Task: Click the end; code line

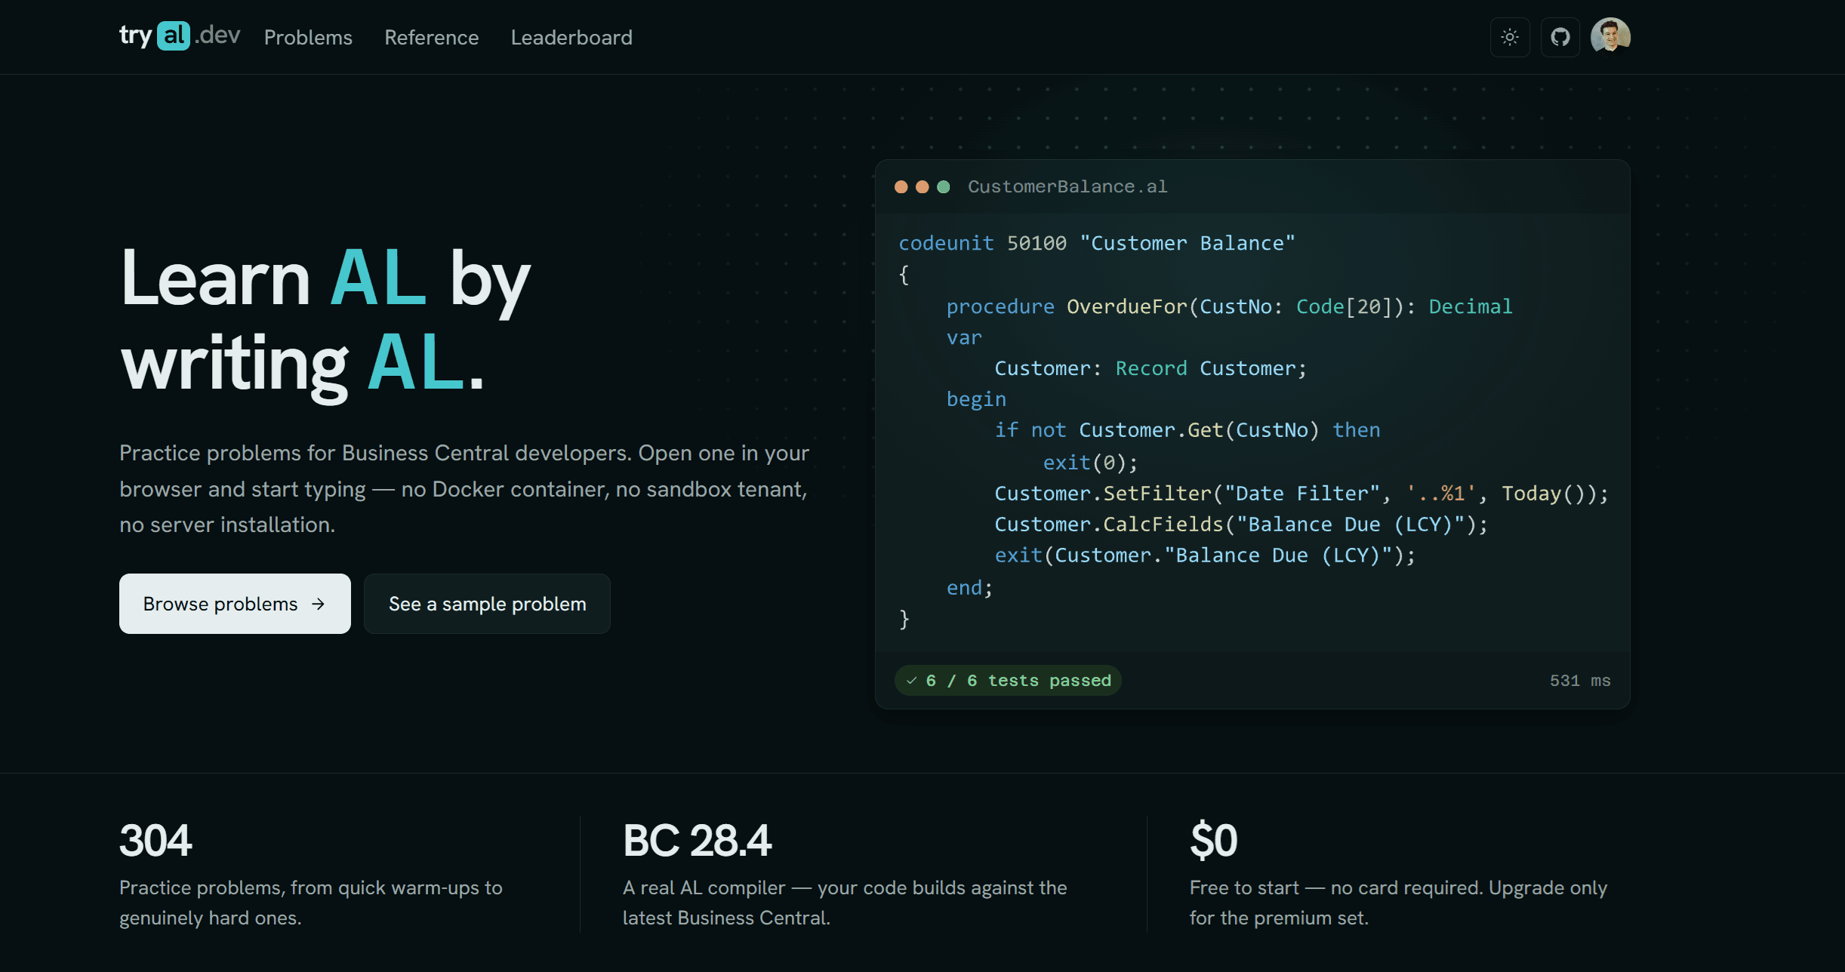Action: 969,587
